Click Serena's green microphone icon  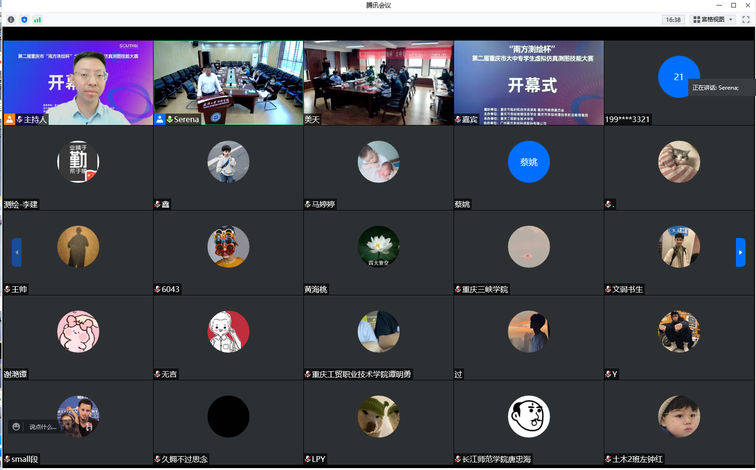169,119
